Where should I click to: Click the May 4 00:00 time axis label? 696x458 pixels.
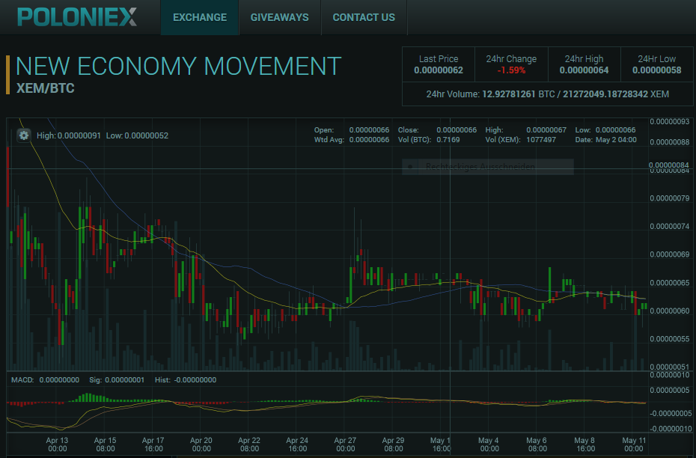488,445
